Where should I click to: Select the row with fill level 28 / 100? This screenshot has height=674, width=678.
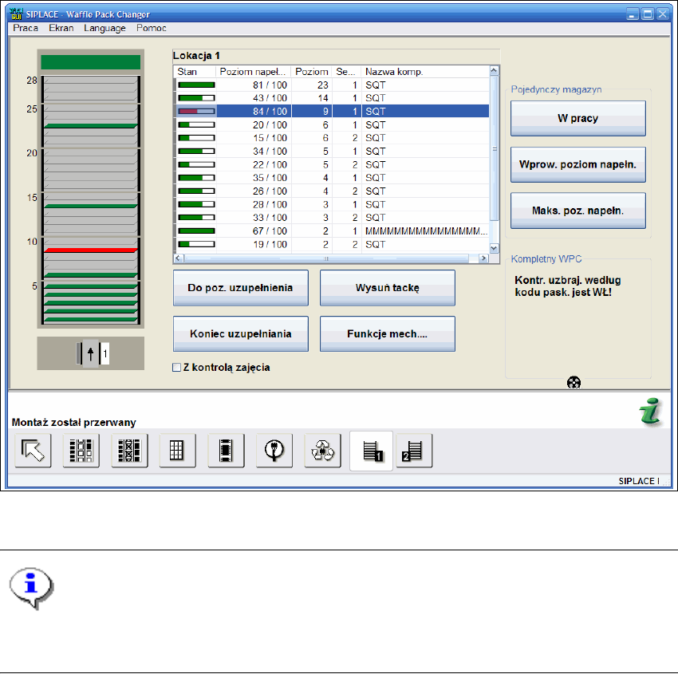coord(332,204)
